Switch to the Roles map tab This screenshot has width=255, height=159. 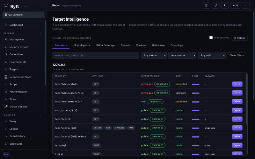[158, 45]
